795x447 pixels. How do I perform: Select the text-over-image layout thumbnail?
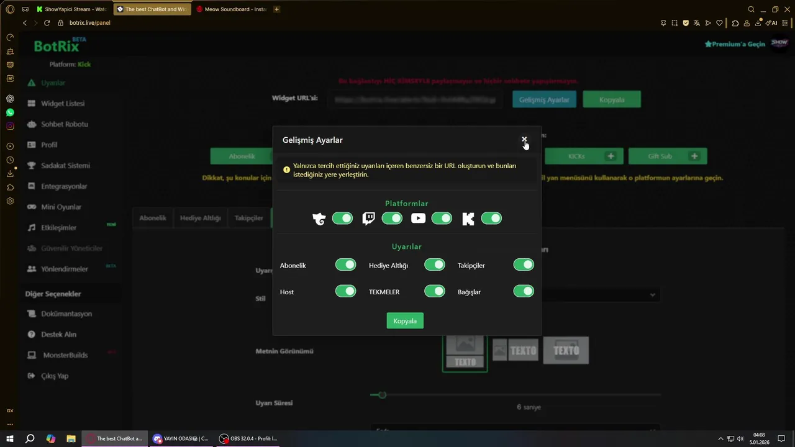[566, 350]
